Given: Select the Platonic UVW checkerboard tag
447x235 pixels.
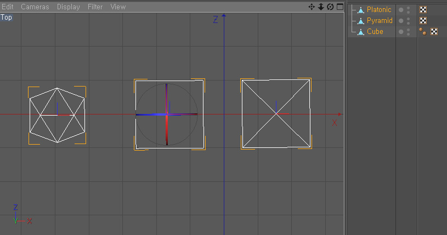Looking at the screenshot, I should coord(423,10).
